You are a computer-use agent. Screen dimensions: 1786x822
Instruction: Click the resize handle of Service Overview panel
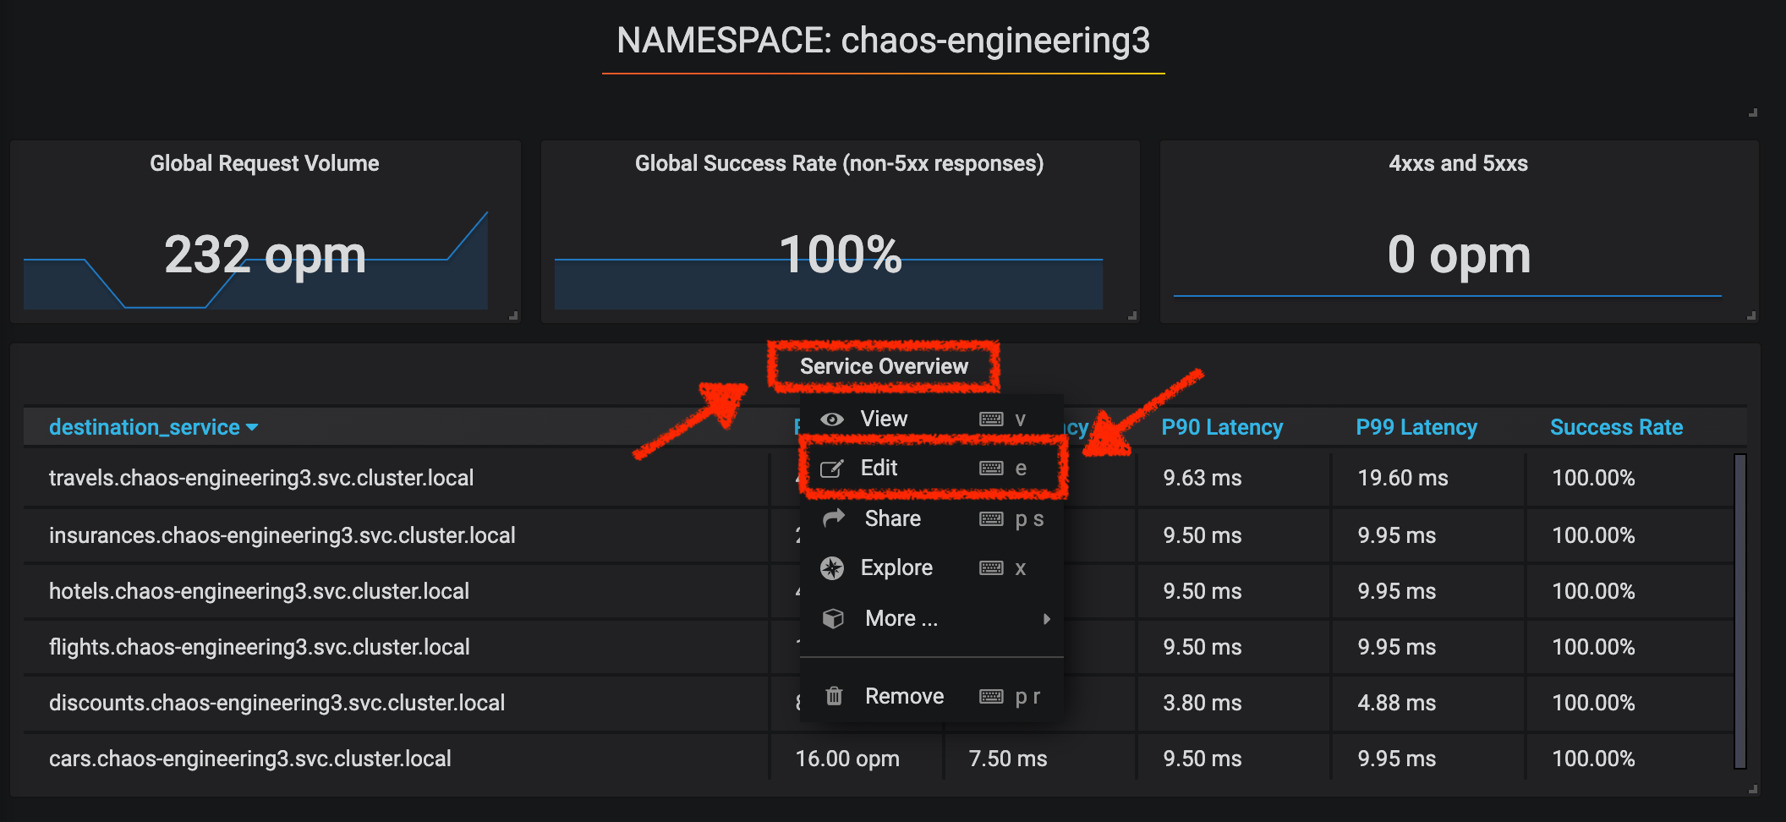pos(1754,789)
